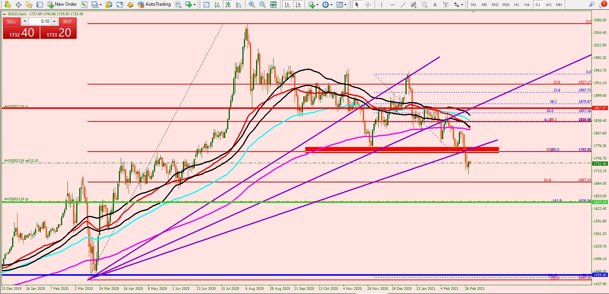
Task: Open the search magnifier icon
Action: pos(592,5)
